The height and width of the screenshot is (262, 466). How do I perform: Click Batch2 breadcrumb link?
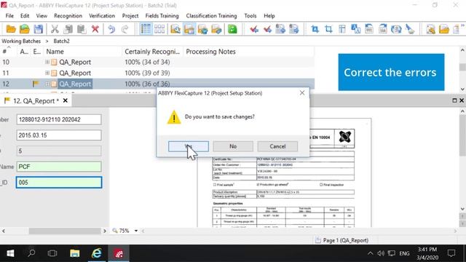pos(61,41)
